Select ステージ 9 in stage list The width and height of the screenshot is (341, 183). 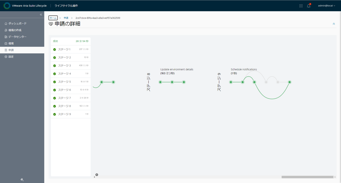pos(71,114)
